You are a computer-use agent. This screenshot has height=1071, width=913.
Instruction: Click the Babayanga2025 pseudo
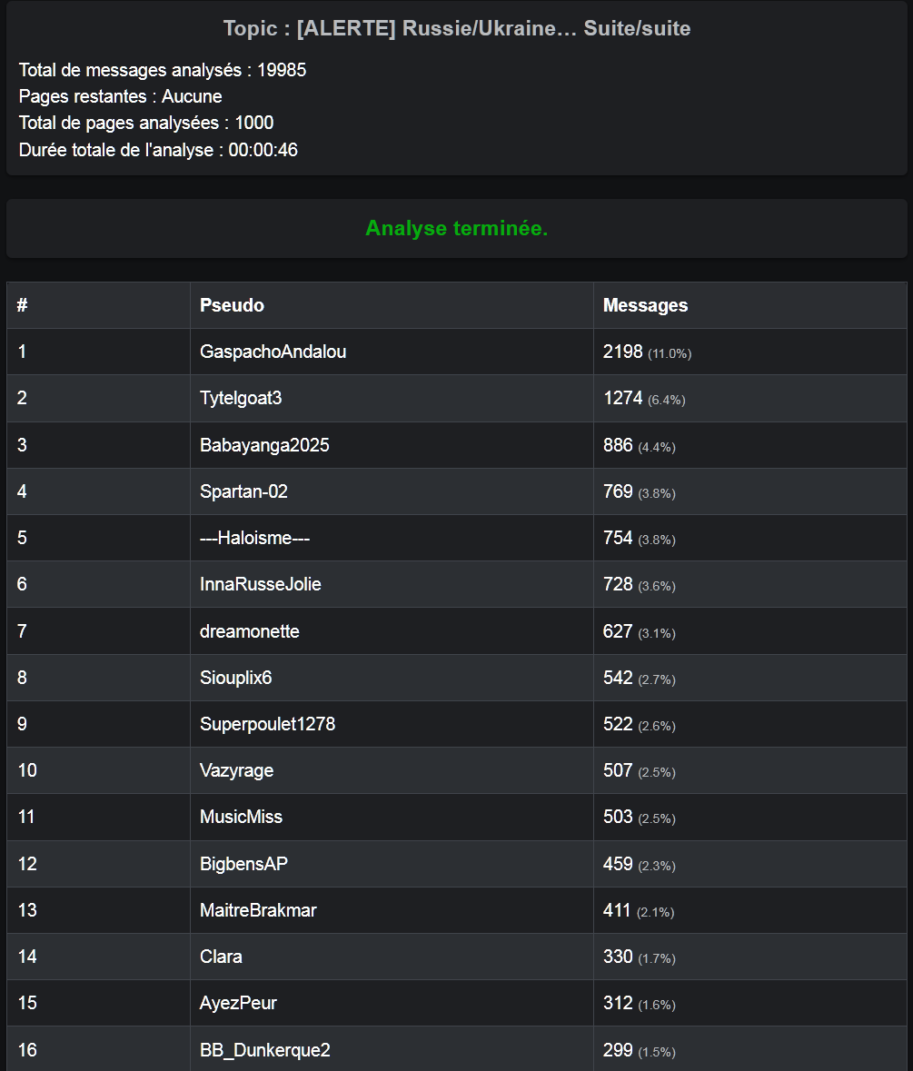tap(264, 445)
